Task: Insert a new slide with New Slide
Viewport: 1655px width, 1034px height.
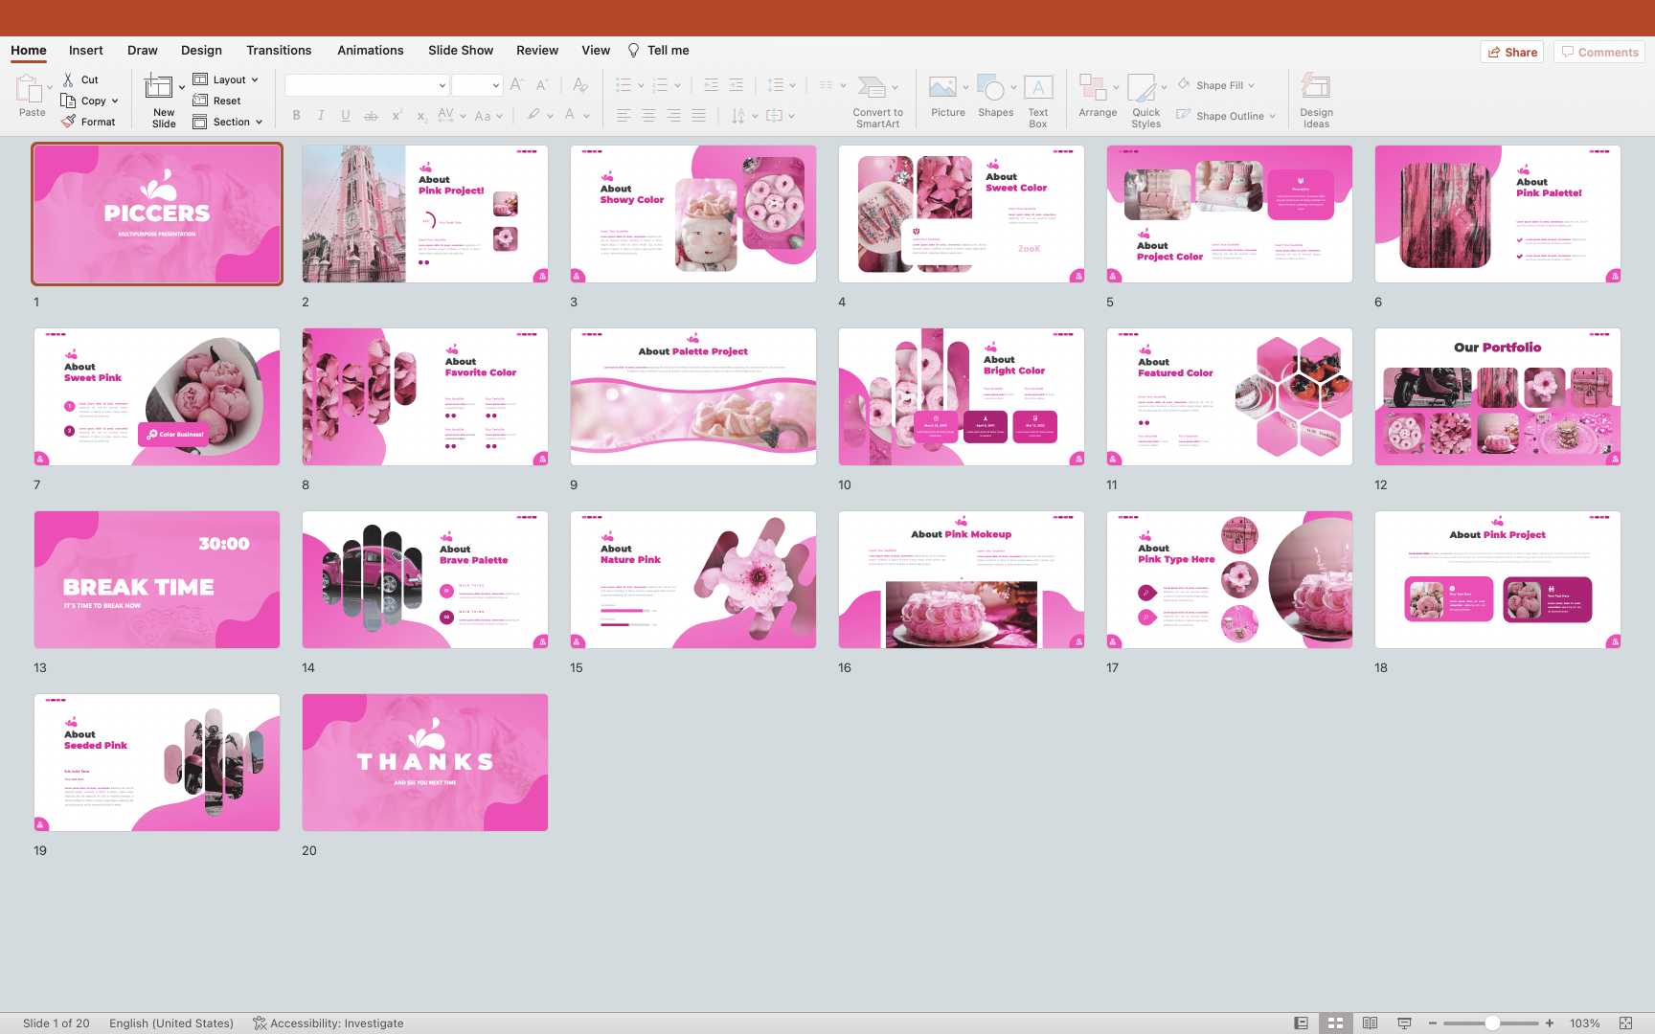Action: point(159,88)
